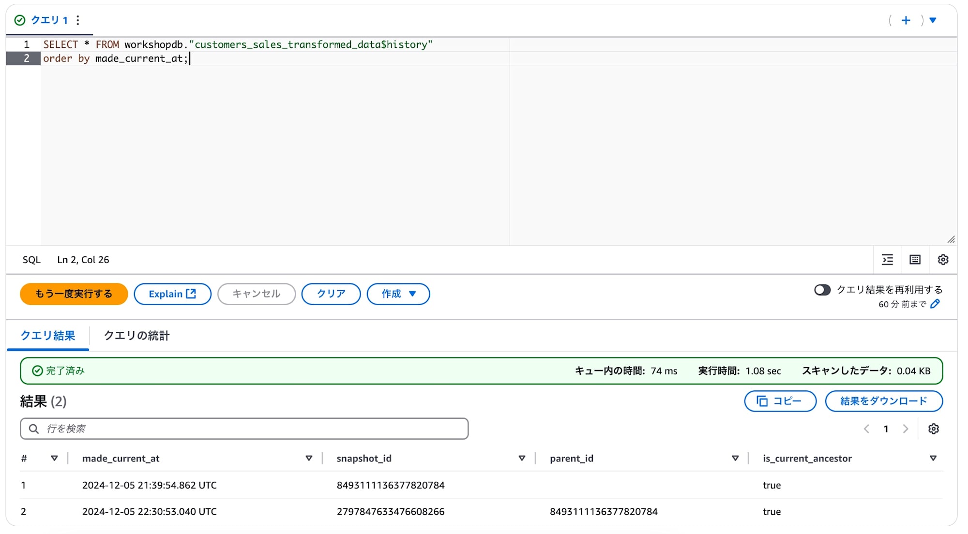This screenshot has width=968, height=534.
Task: Open the keyboard shortcuts icon
Action: 915,260
